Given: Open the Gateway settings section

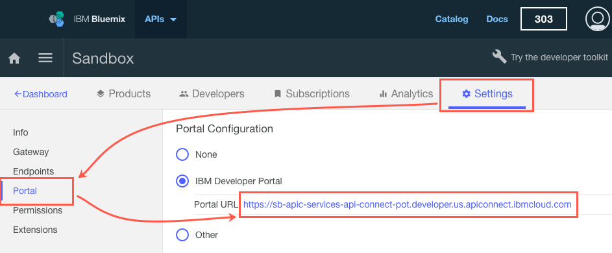Looking at the screenshot, I should click(x=31, y=152).
